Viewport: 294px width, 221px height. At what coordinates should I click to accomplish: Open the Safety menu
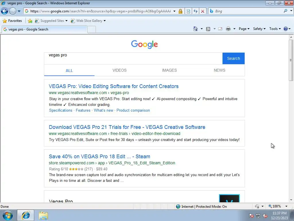coord(259,29)
